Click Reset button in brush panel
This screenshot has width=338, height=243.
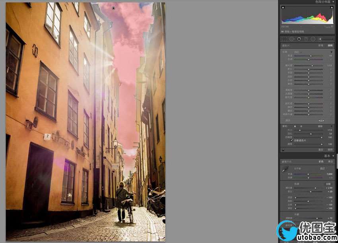coord(321,150)
